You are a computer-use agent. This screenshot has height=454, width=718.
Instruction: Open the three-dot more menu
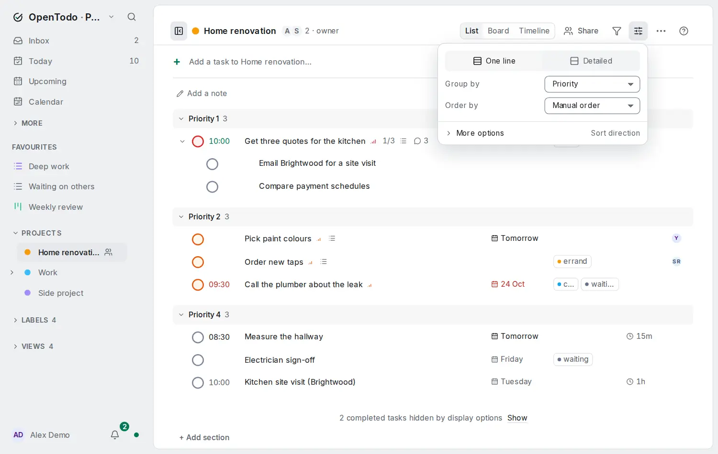point(661,31)
